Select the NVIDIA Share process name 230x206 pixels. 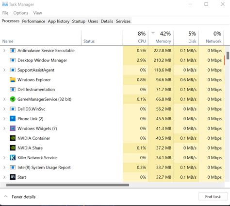coord(30,148)
